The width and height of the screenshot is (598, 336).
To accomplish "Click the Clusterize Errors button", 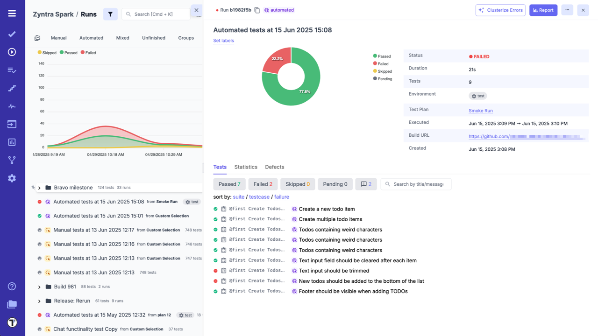I will 500,10.
